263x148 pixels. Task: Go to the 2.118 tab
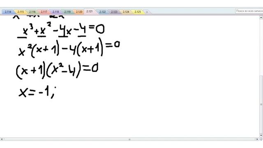(56, 12)
